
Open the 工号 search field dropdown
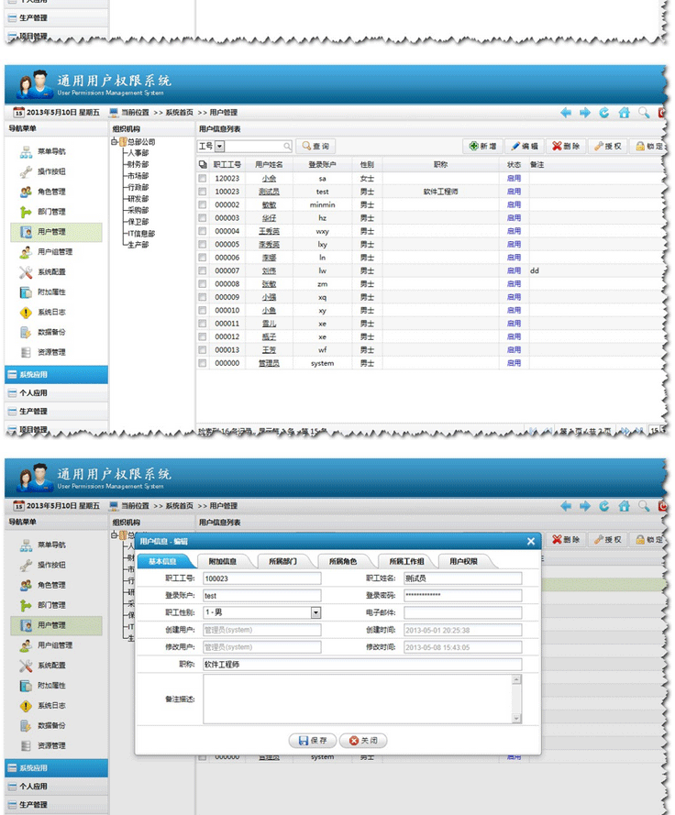click(219, 147)
